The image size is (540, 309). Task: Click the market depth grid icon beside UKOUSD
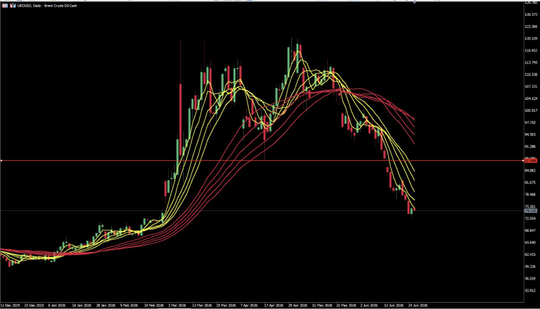coord(5,6)
